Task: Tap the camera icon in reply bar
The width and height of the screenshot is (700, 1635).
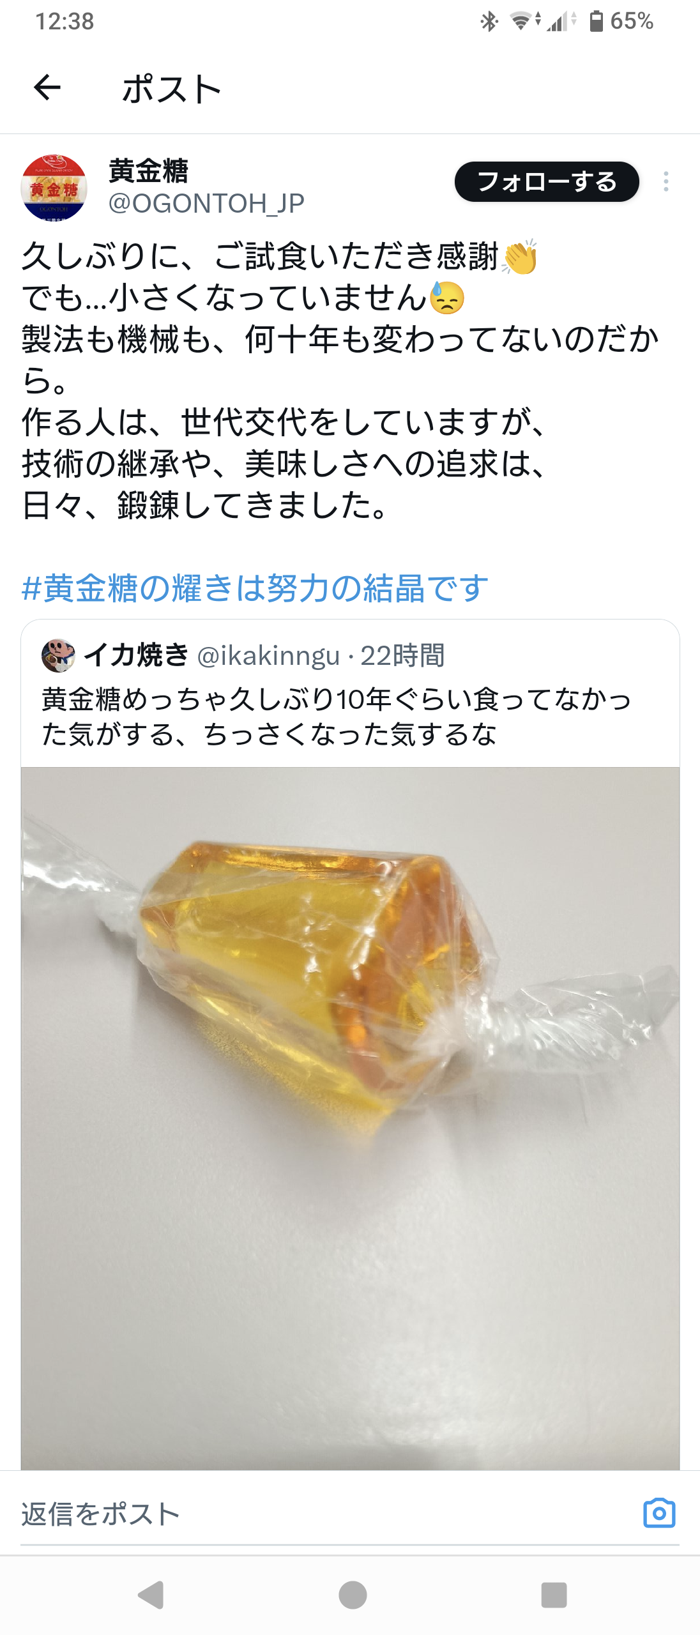Action: [659, 1513]
